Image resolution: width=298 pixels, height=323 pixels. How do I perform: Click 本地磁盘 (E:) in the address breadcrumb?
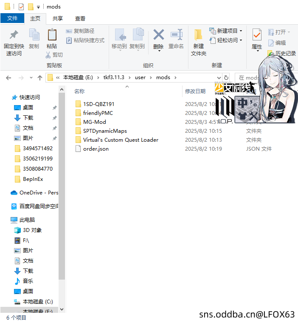[x=78, y=77]
